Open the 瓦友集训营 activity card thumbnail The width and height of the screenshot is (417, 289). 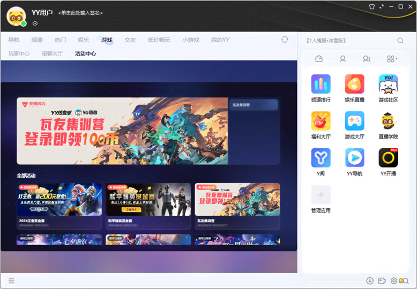coord(237,200)
